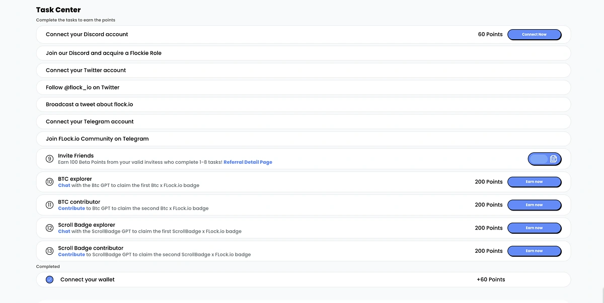Select the circled number 10 badge
Image resolution: width=604 pixels, height=303 pixels.
(x=49, y=182)
